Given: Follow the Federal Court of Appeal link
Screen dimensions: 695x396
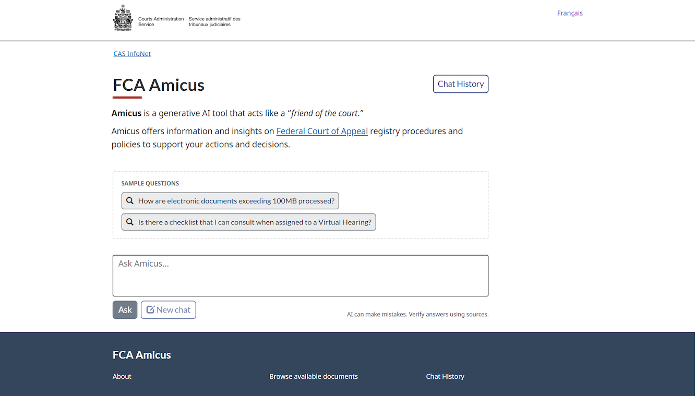Looking at the screenshot, I should 322,131.
